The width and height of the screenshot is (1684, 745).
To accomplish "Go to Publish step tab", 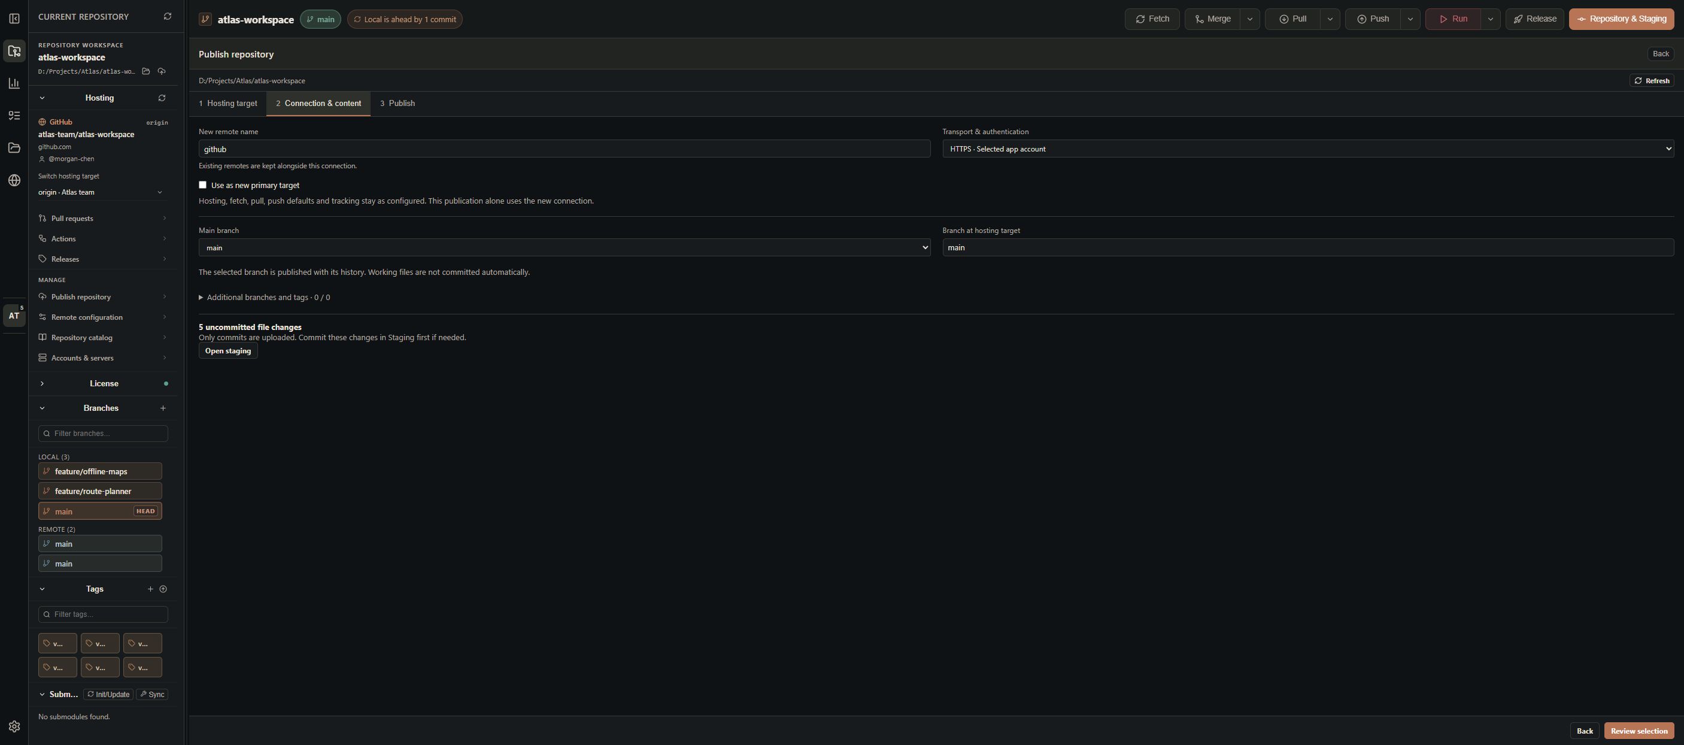I will point(398,104).
